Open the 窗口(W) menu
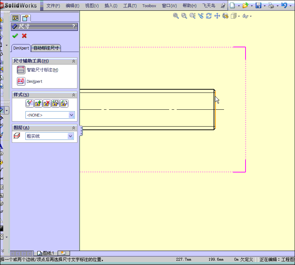 coord(169,6)
